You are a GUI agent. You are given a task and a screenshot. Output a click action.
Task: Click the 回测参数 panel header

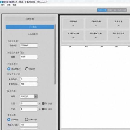[30, 19]
